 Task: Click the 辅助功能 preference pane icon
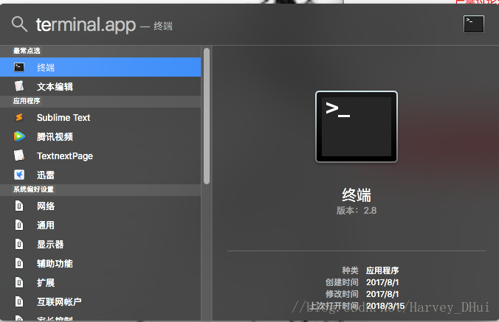pyautogui.click(x=19, y=263)
